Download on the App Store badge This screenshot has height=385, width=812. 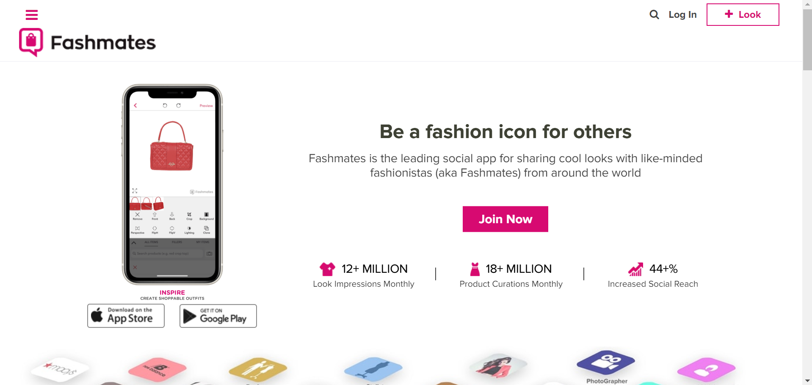pyautogui.click(x=126, y=316)
